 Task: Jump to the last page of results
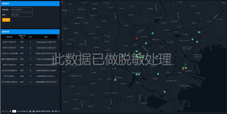[x=34, y=111]
